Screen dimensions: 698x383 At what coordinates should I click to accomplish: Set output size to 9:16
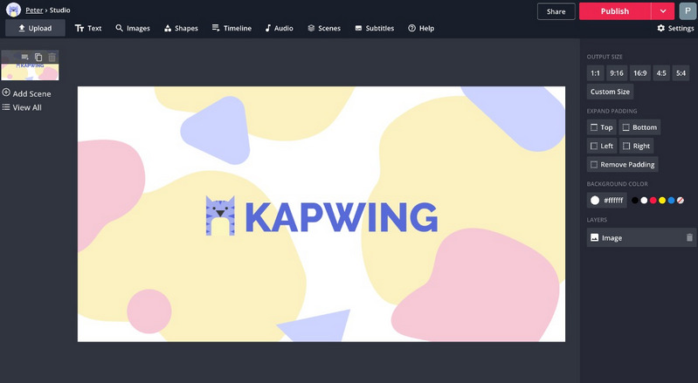[617, 73]
